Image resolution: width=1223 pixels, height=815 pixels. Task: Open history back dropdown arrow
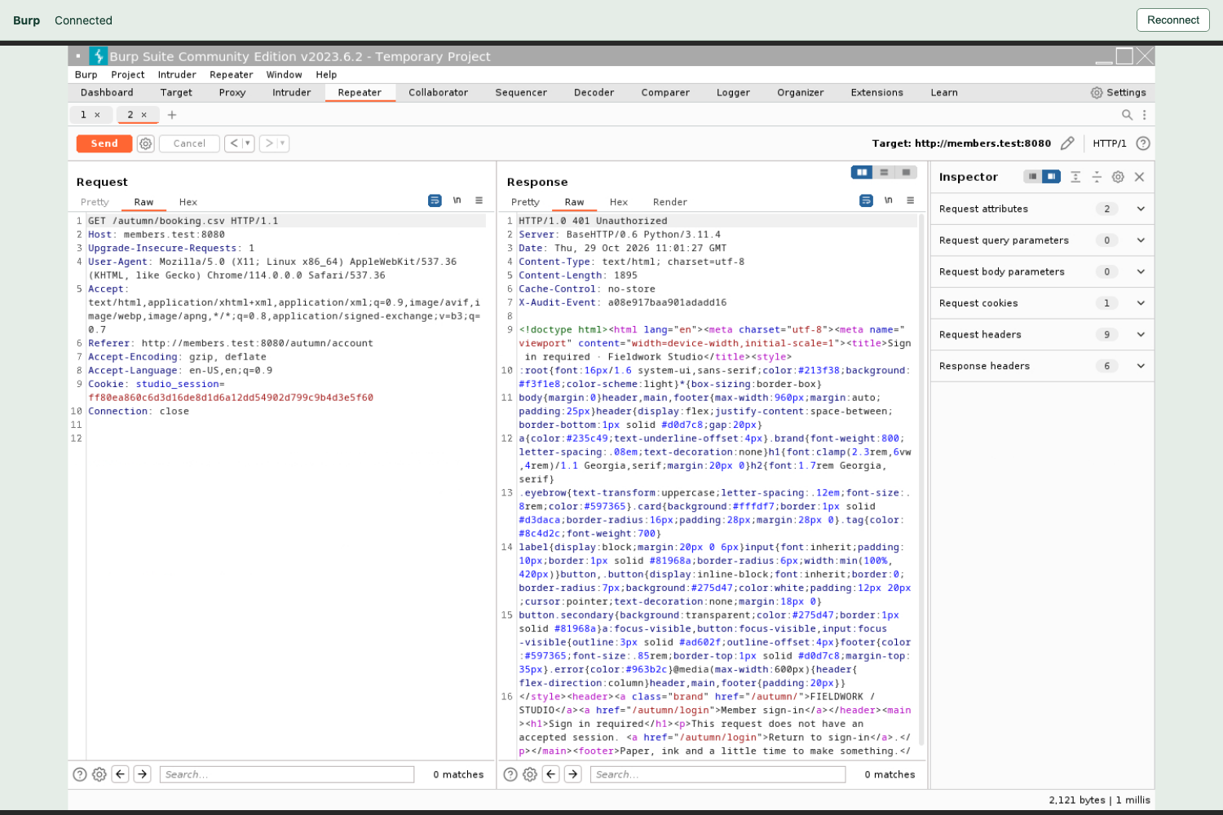tap(247, 143)
